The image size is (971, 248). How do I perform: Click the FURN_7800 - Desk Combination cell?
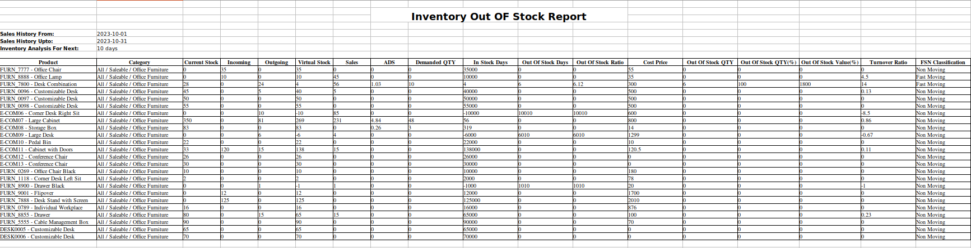point(38,84)
